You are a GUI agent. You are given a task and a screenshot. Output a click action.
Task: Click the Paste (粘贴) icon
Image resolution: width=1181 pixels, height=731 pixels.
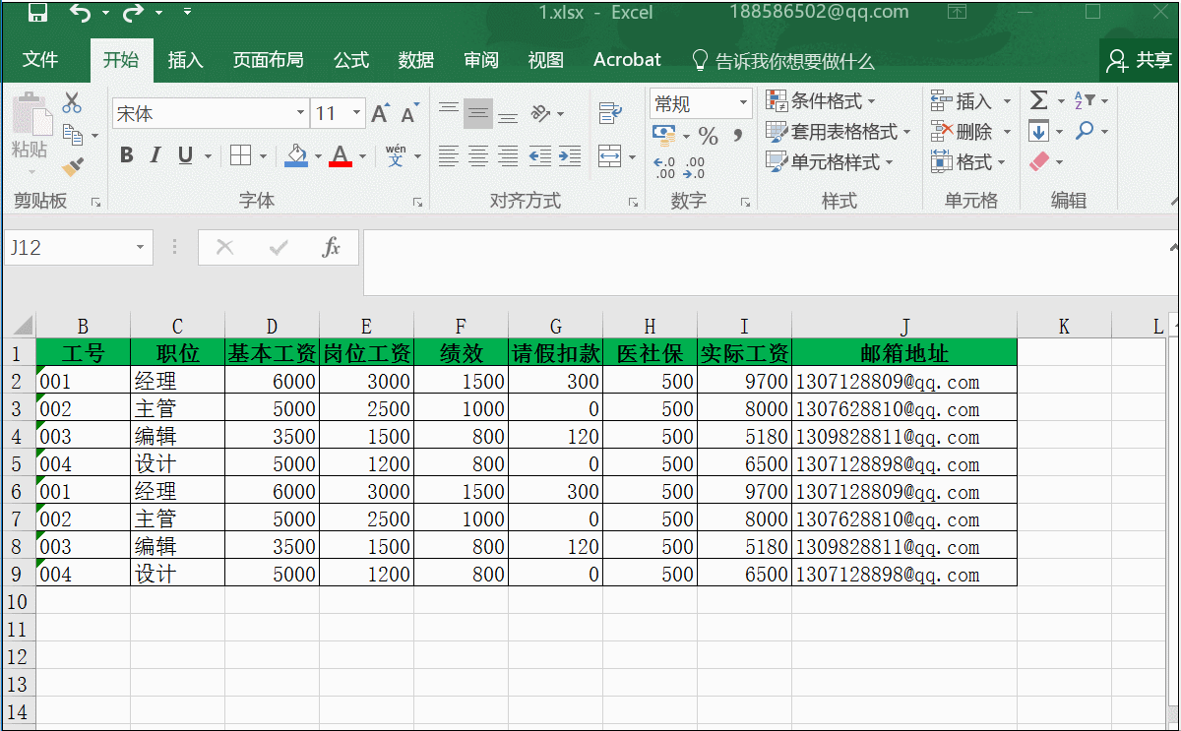coord(32,113)
